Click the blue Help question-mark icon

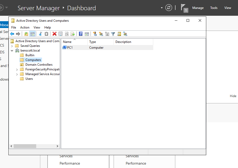click(81, 34)
